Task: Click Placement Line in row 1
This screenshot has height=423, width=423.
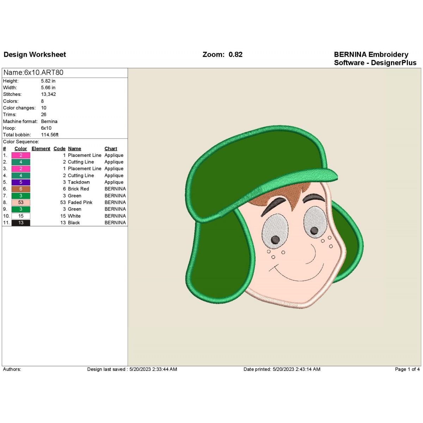Action: (85, 155)
